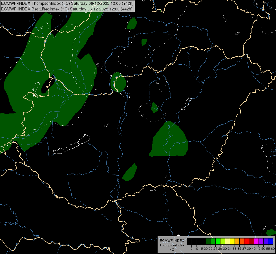Pick the pale yellow 30–31 legend swatch
The image size is (276, 254).
[x=228, y=241]
